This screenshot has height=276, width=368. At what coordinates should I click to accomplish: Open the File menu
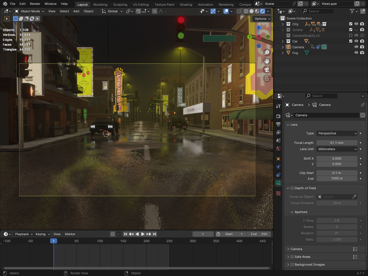[13, 4]
